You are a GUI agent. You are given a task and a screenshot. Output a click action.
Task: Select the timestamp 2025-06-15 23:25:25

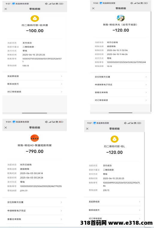click(34, 55)
